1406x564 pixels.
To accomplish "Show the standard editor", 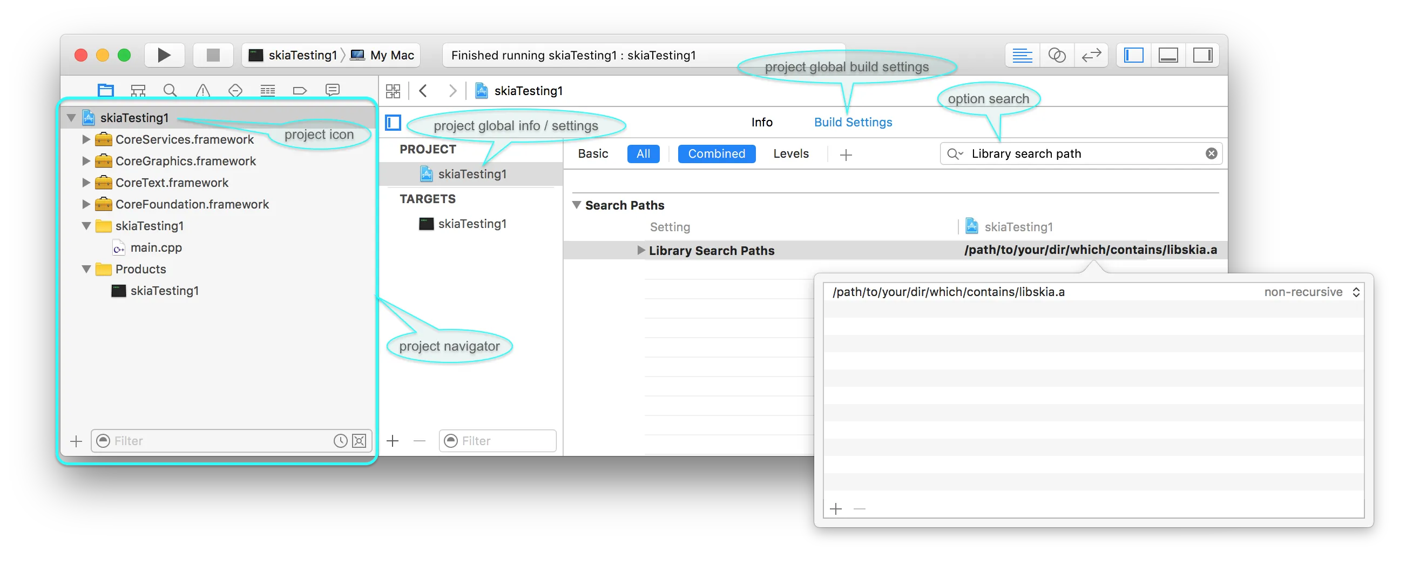I will coord(1022,55).
